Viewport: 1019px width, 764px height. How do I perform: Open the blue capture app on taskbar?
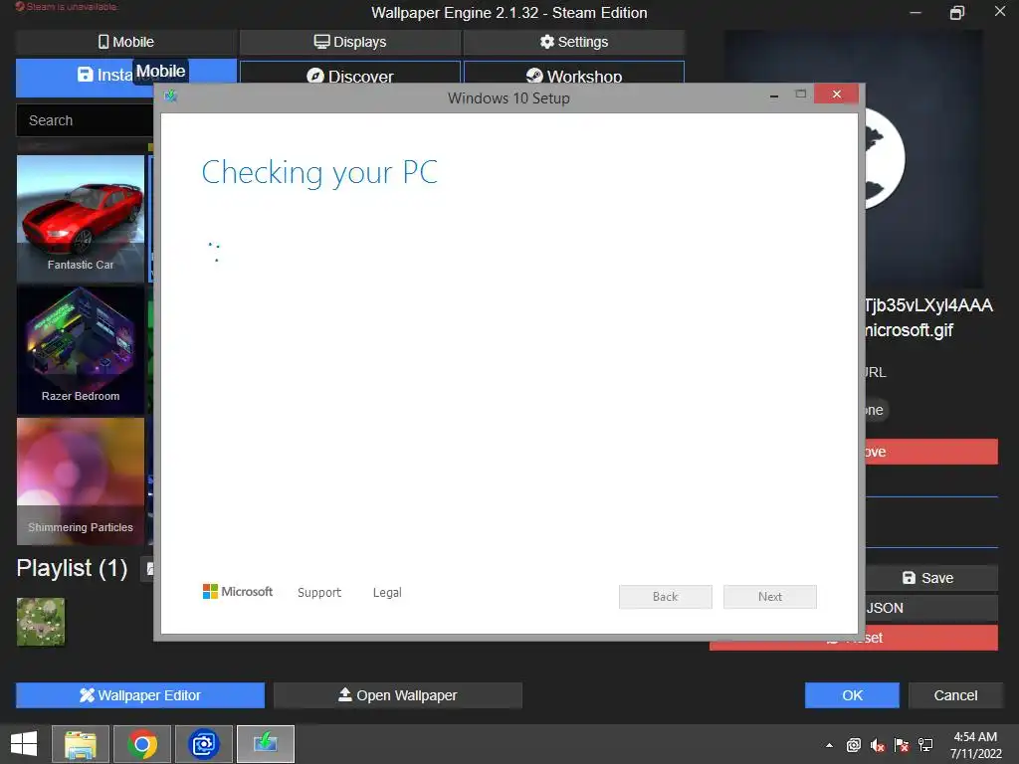click(203, 744)
